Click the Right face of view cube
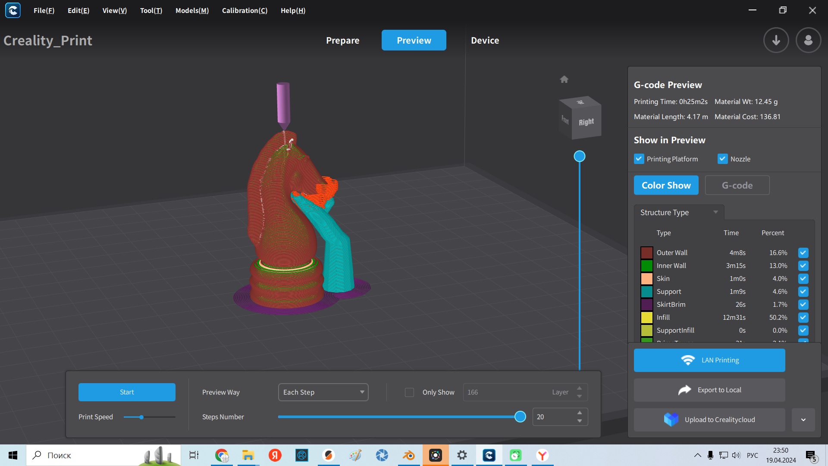828x466 pixels. coord(586,122)
